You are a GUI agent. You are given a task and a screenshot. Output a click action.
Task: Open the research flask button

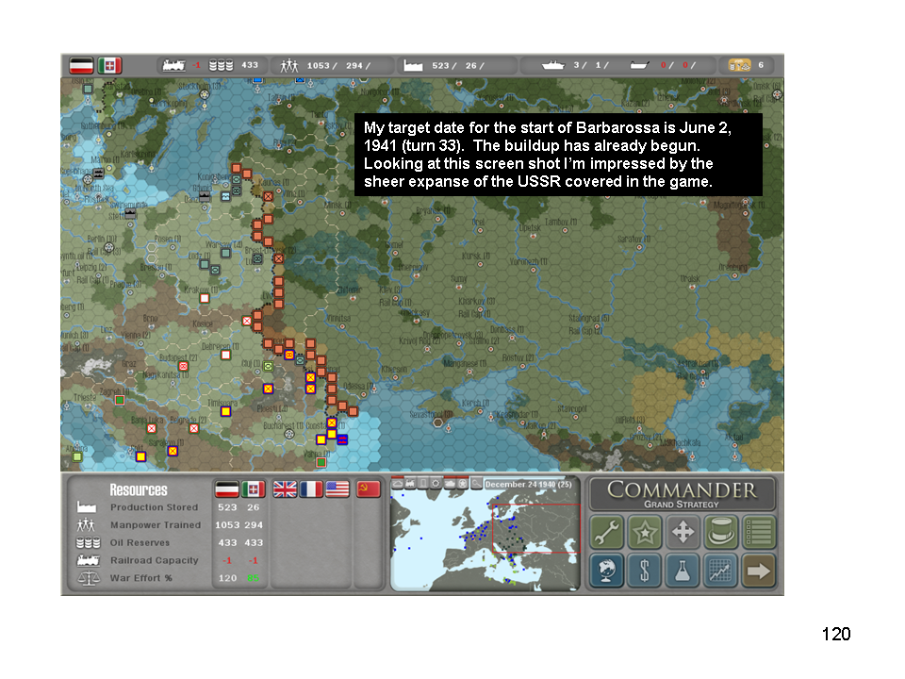click(x=683, y=570)
